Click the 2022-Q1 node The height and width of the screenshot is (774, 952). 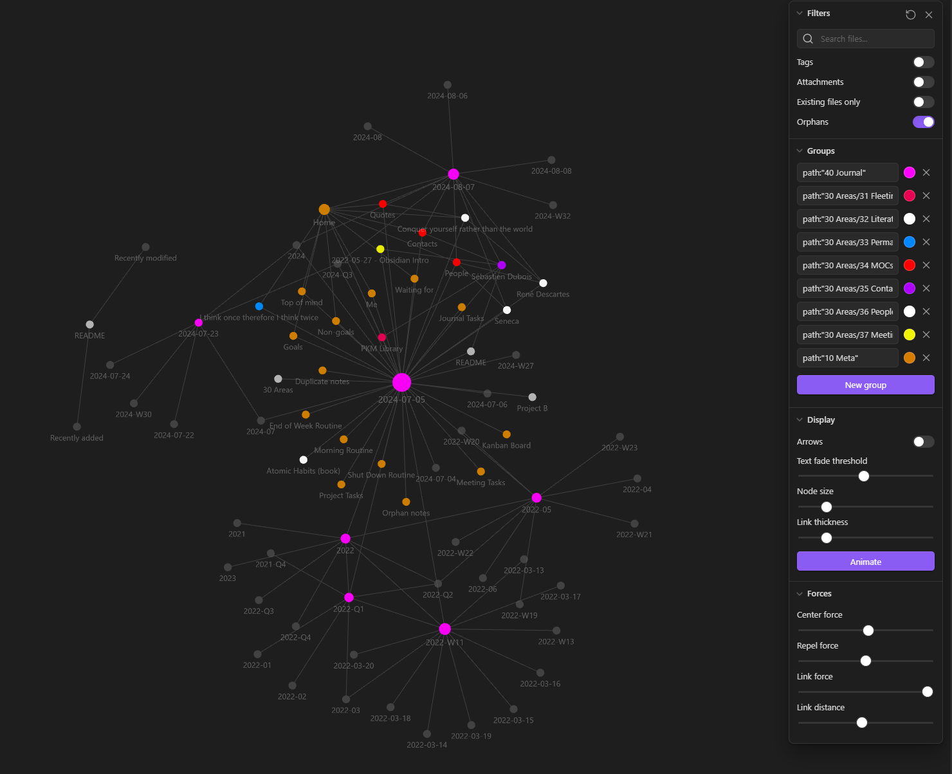(349, 598)
